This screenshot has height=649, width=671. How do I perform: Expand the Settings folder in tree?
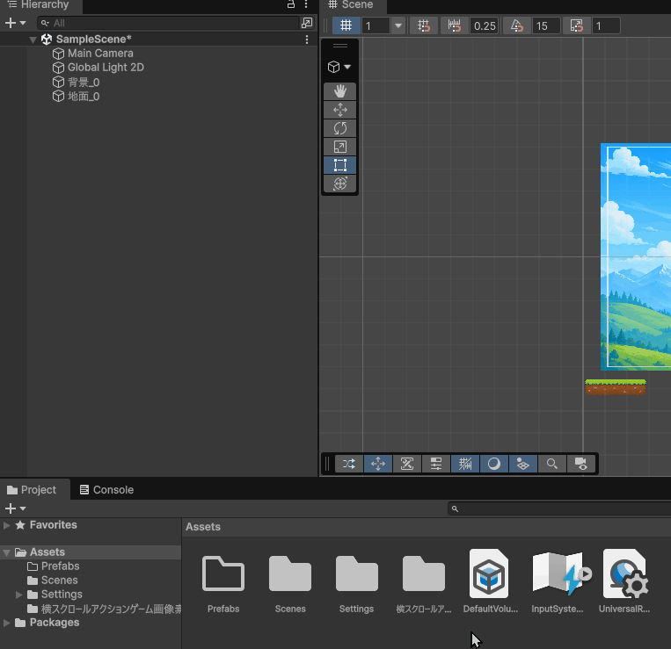pyautogui.click(x=18, y=595)
